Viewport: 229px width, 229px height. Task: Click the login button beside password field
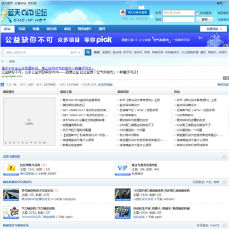tap(205, 20)
